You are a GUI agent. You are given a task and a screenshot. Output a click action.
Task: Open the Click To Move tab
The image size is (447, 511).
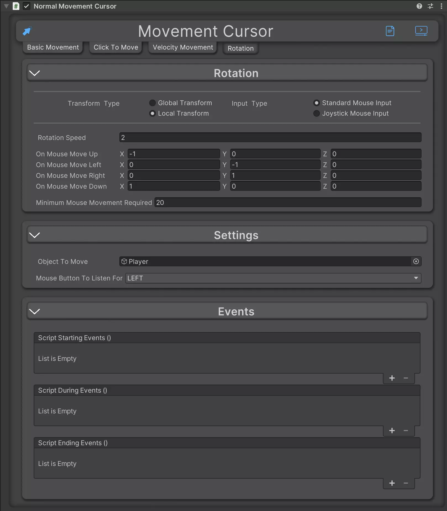point(116,47)
